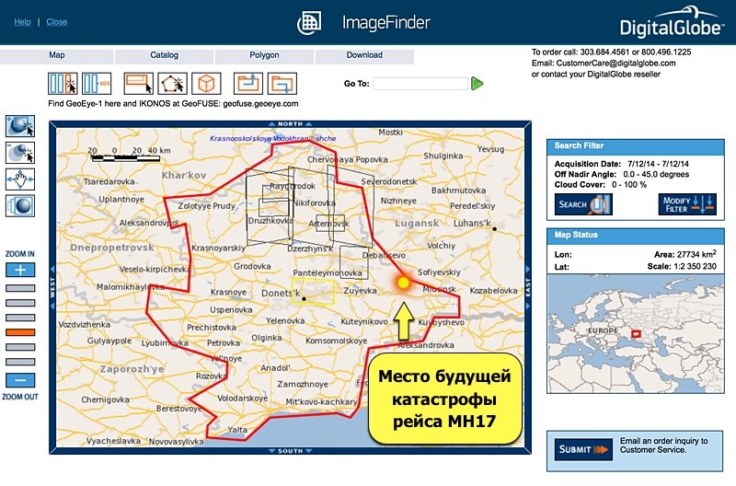This screenshot has height=486, width=736.
Task: Select the pan hand tool
Action: coord(20,179)
